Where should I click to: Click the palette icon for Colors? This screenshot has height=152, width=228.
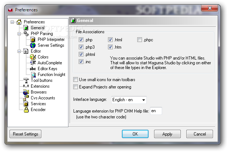click(x=33, y=57)
